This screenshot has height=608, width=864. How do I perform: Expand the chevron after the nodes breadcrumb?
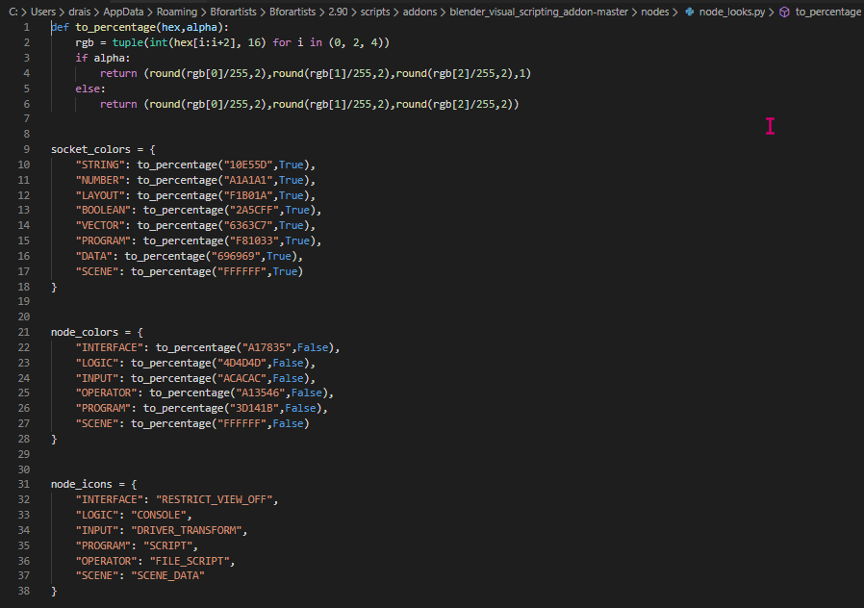pyautogui.click(x=675, y=12)
